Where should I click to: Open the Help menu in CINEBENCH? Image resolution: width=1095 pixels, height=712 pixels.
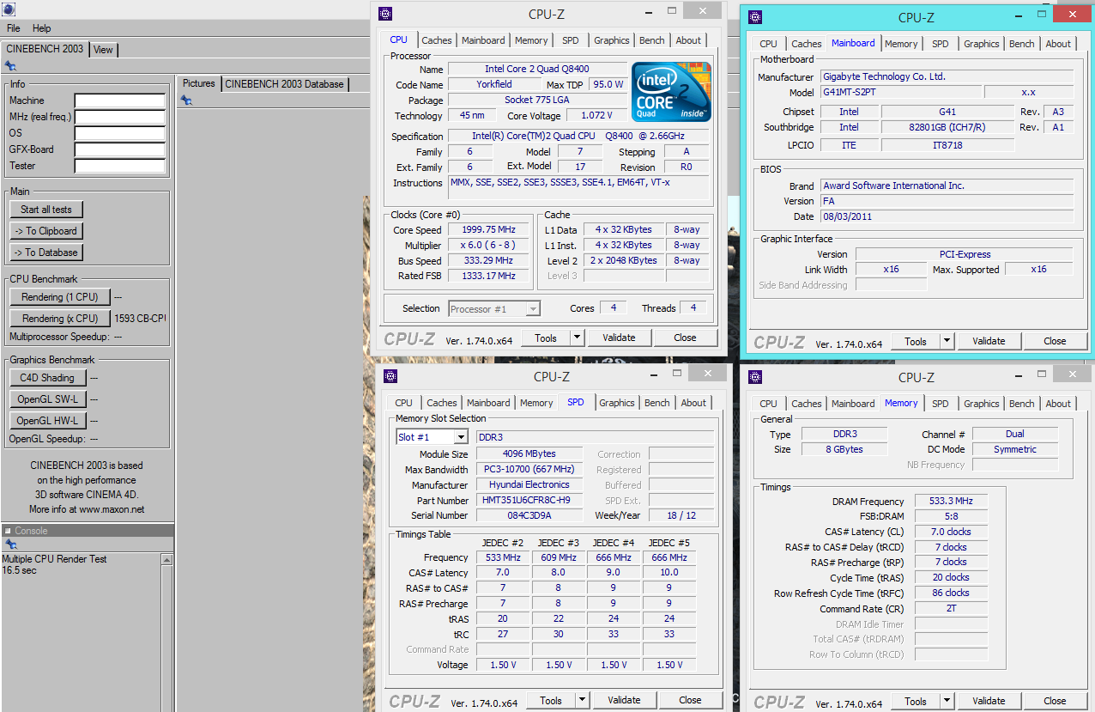tap(41, 28)
